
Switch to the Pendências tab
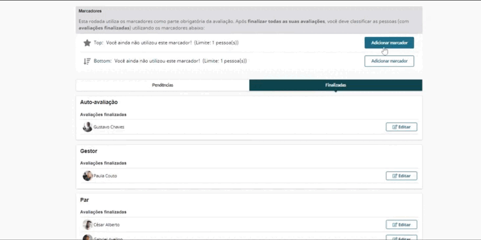pyautogui.click(x=162, y=85)
